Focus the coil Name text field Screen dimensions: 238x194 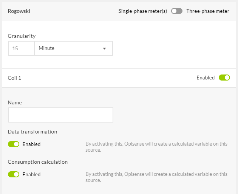(60, 115)
